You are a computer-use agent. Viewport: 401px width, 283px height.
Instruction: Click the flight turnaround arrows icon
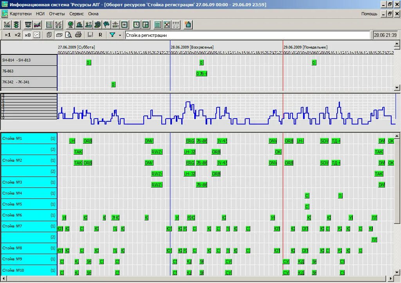click(x=59, y=25)
